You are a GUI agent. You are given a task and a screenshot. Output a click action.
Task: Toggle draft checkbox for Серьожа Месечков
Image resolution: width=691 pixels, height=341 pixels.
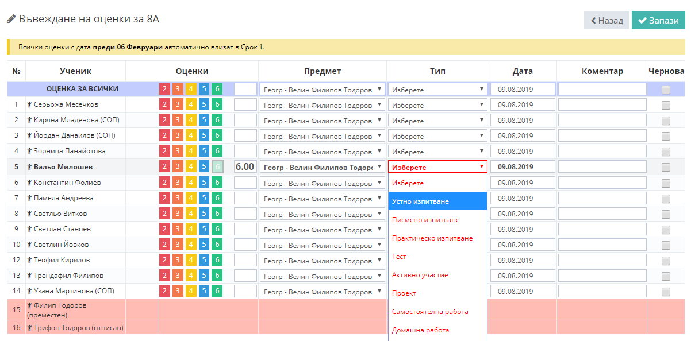(x=666, y=105)
